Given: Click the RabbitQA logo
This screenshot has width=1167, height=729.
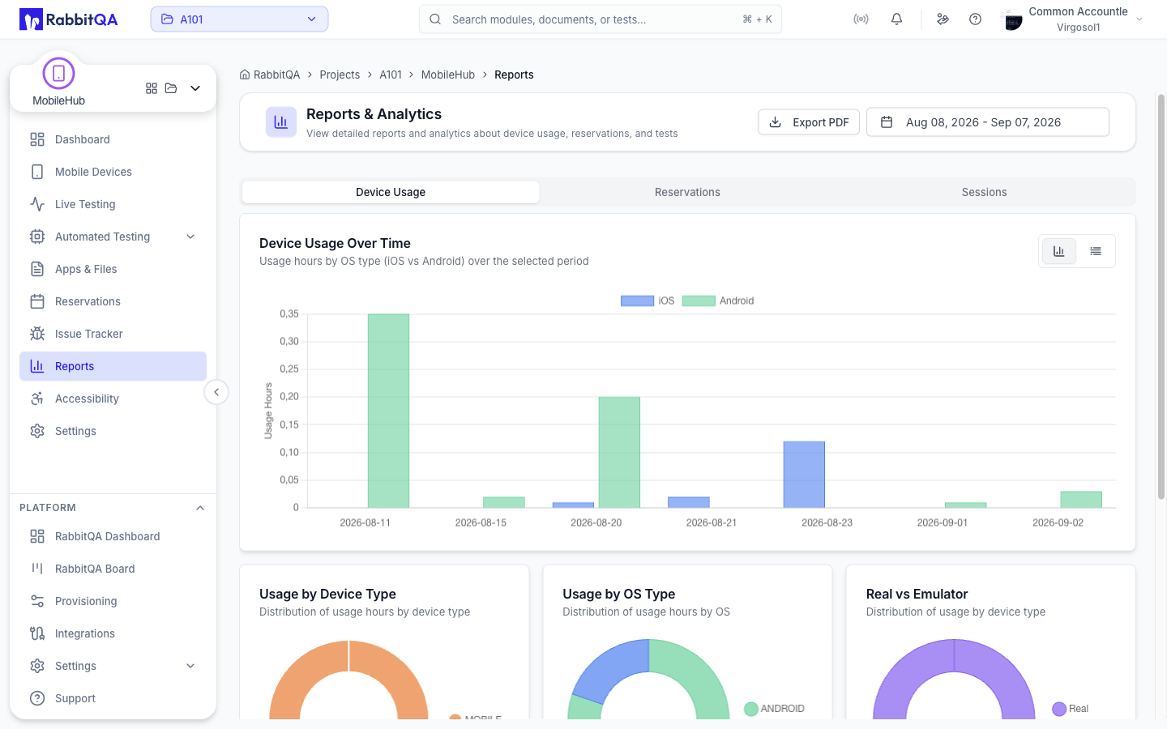Looking at the screenshot, I should tap(69, 19).
